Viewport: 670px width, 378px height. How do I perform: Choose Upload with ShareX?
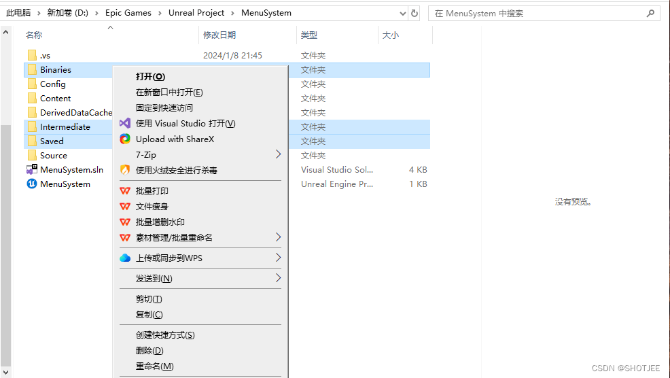(x=175, y=139)
